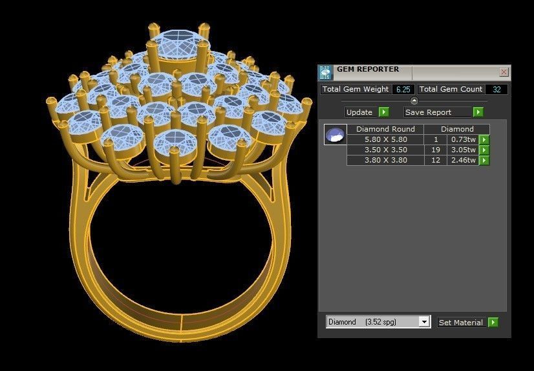
Task: Click the green arrow for the 3.05tw row
Action: [x=484, y=150]
